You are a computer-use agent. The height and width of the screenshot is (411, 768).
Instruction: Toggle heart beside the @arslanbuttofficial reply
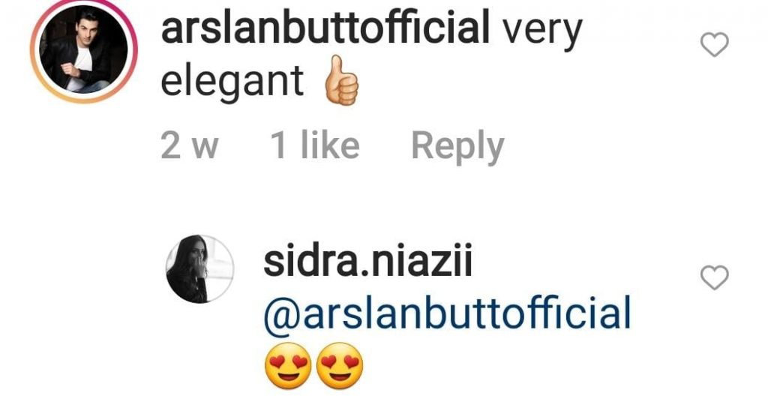coord(715,277)
